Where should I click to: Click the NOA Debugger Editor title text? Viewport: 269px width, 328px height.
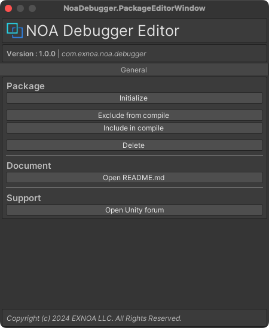[103, 31]
